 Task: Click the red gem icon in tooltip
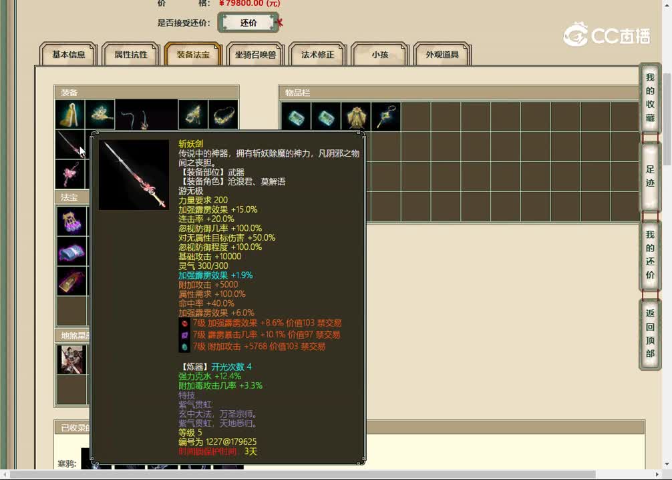tap(184, 323)
